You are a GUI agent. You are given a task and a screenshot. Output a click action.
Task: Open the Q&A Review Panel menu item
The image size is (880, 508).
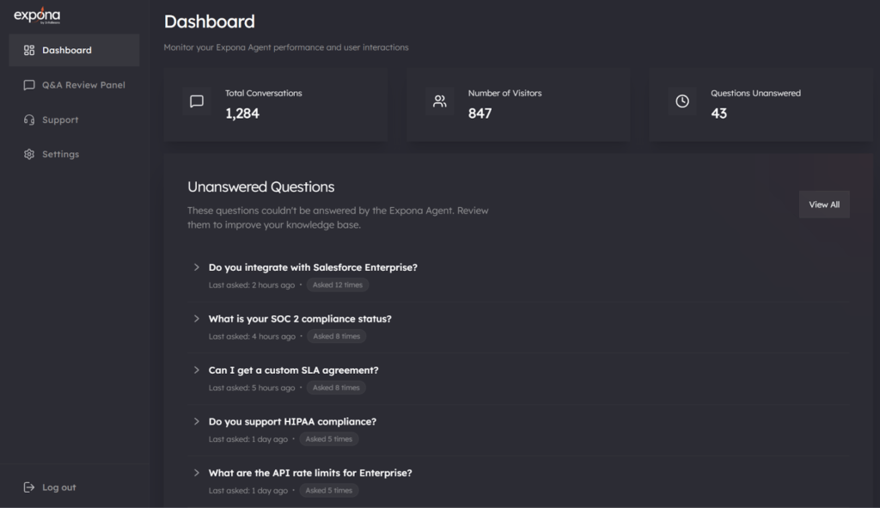pyautogui.click(x=83, y=85)
